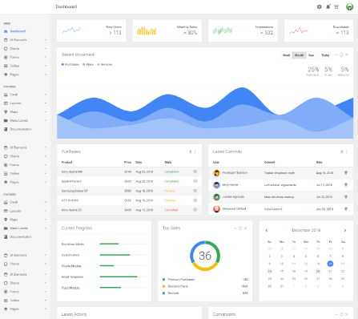Screen dimensions: 358x319
Task: Switch the chart range to Week
Action: pyautogui.click(x=287, y=55)
